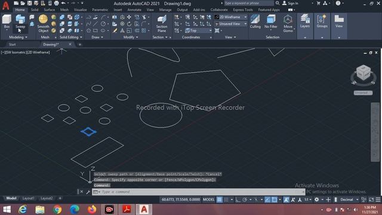Screen dimensions: 382x215
Task: Activate the Sweep tool
Action: [x=20, y=22]
